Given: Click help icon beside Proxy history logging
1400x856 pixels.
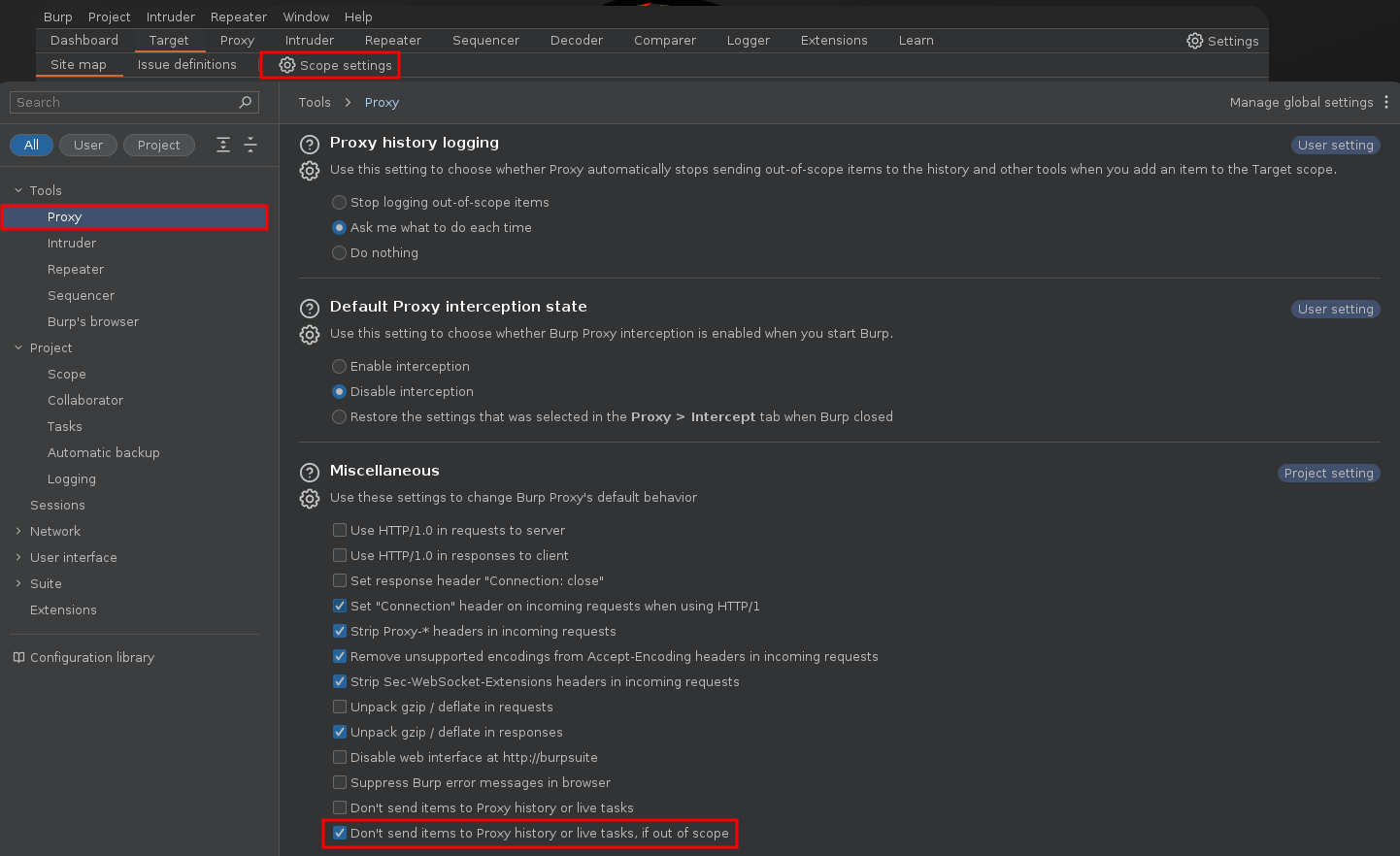Looking at the screenshot, I should point(310,145).
